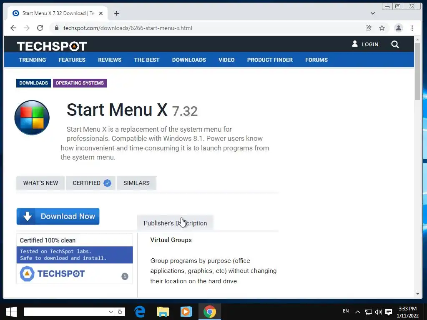Open the Windows Start button
Viewport: 427px width, 320px height.
(x=11, y=312)
